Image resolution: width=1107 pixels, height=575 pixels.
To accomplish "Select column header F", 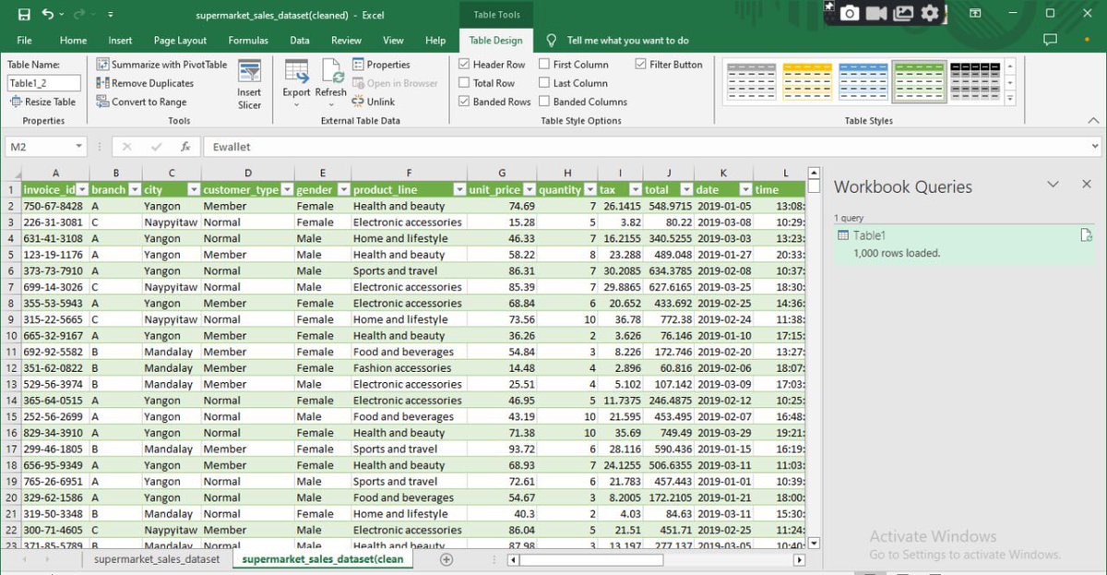I will pyautogui.click(x=409, y=173).
